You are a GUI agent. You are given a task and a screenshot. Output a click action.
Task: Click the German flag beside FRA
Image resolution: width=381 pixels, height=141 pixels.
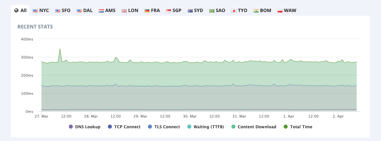click(147, 11)
